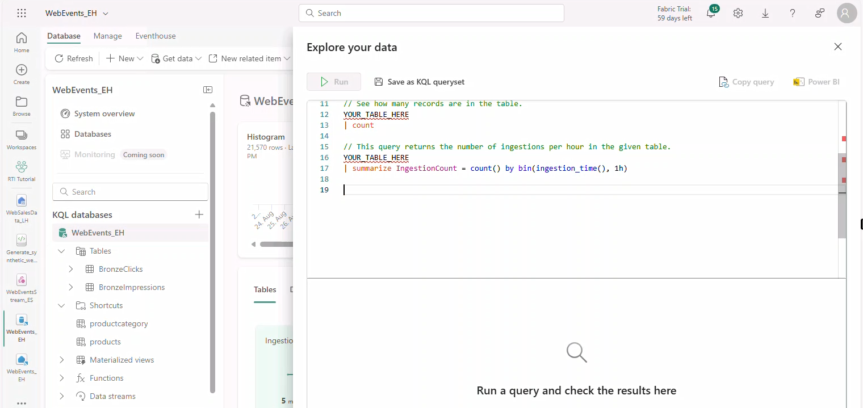Close the Explore your data panel
The height and width of the screenshot is (408, 863).
pos(838,47)
